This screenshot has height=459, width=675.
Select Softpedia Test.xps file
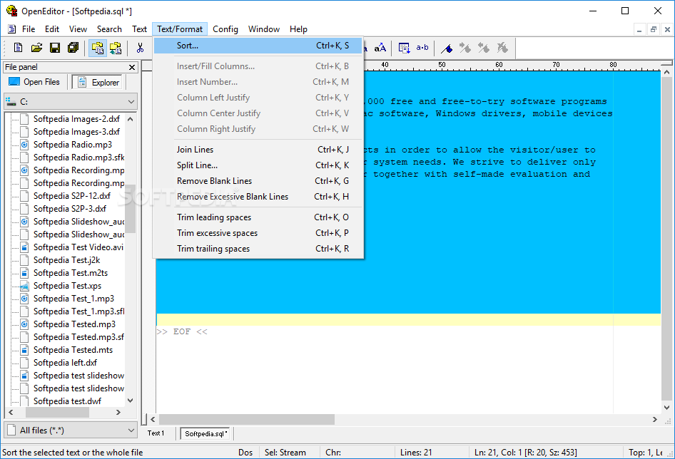67,286
